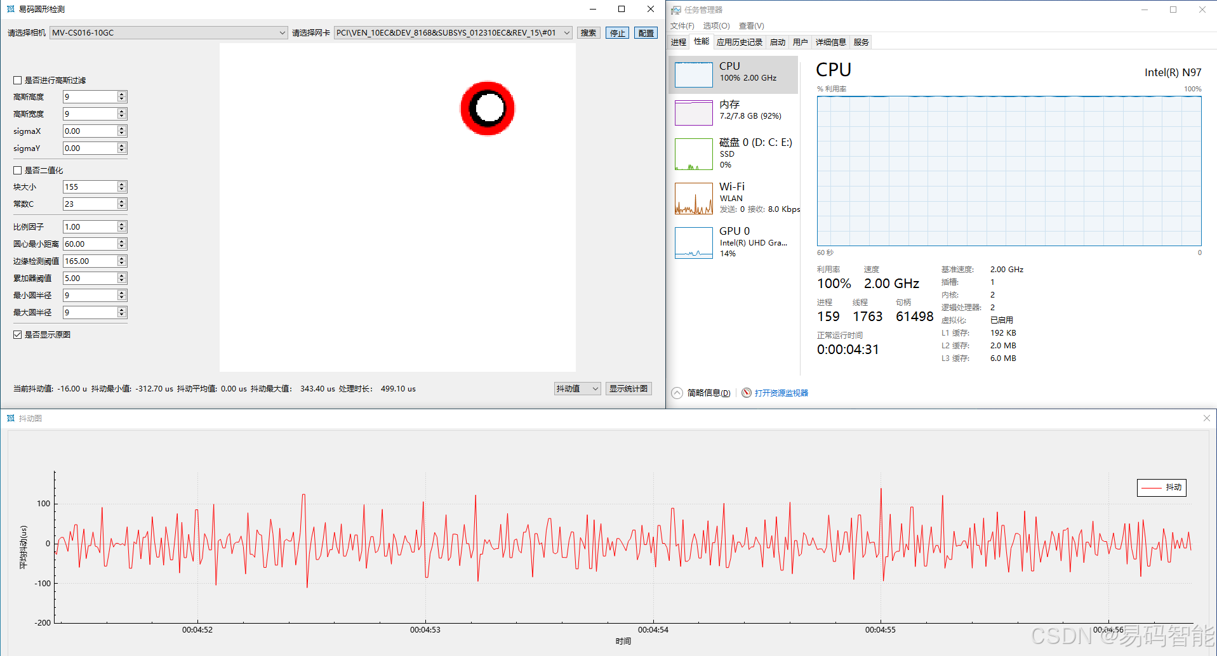Select the Wi-Fi WLAN thumbnail graph
1217x656 pixels.
693,199
